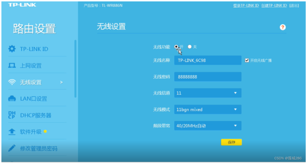
Task: Click the 登录TP-LINK ID link
Action: [x=246, y=6]
